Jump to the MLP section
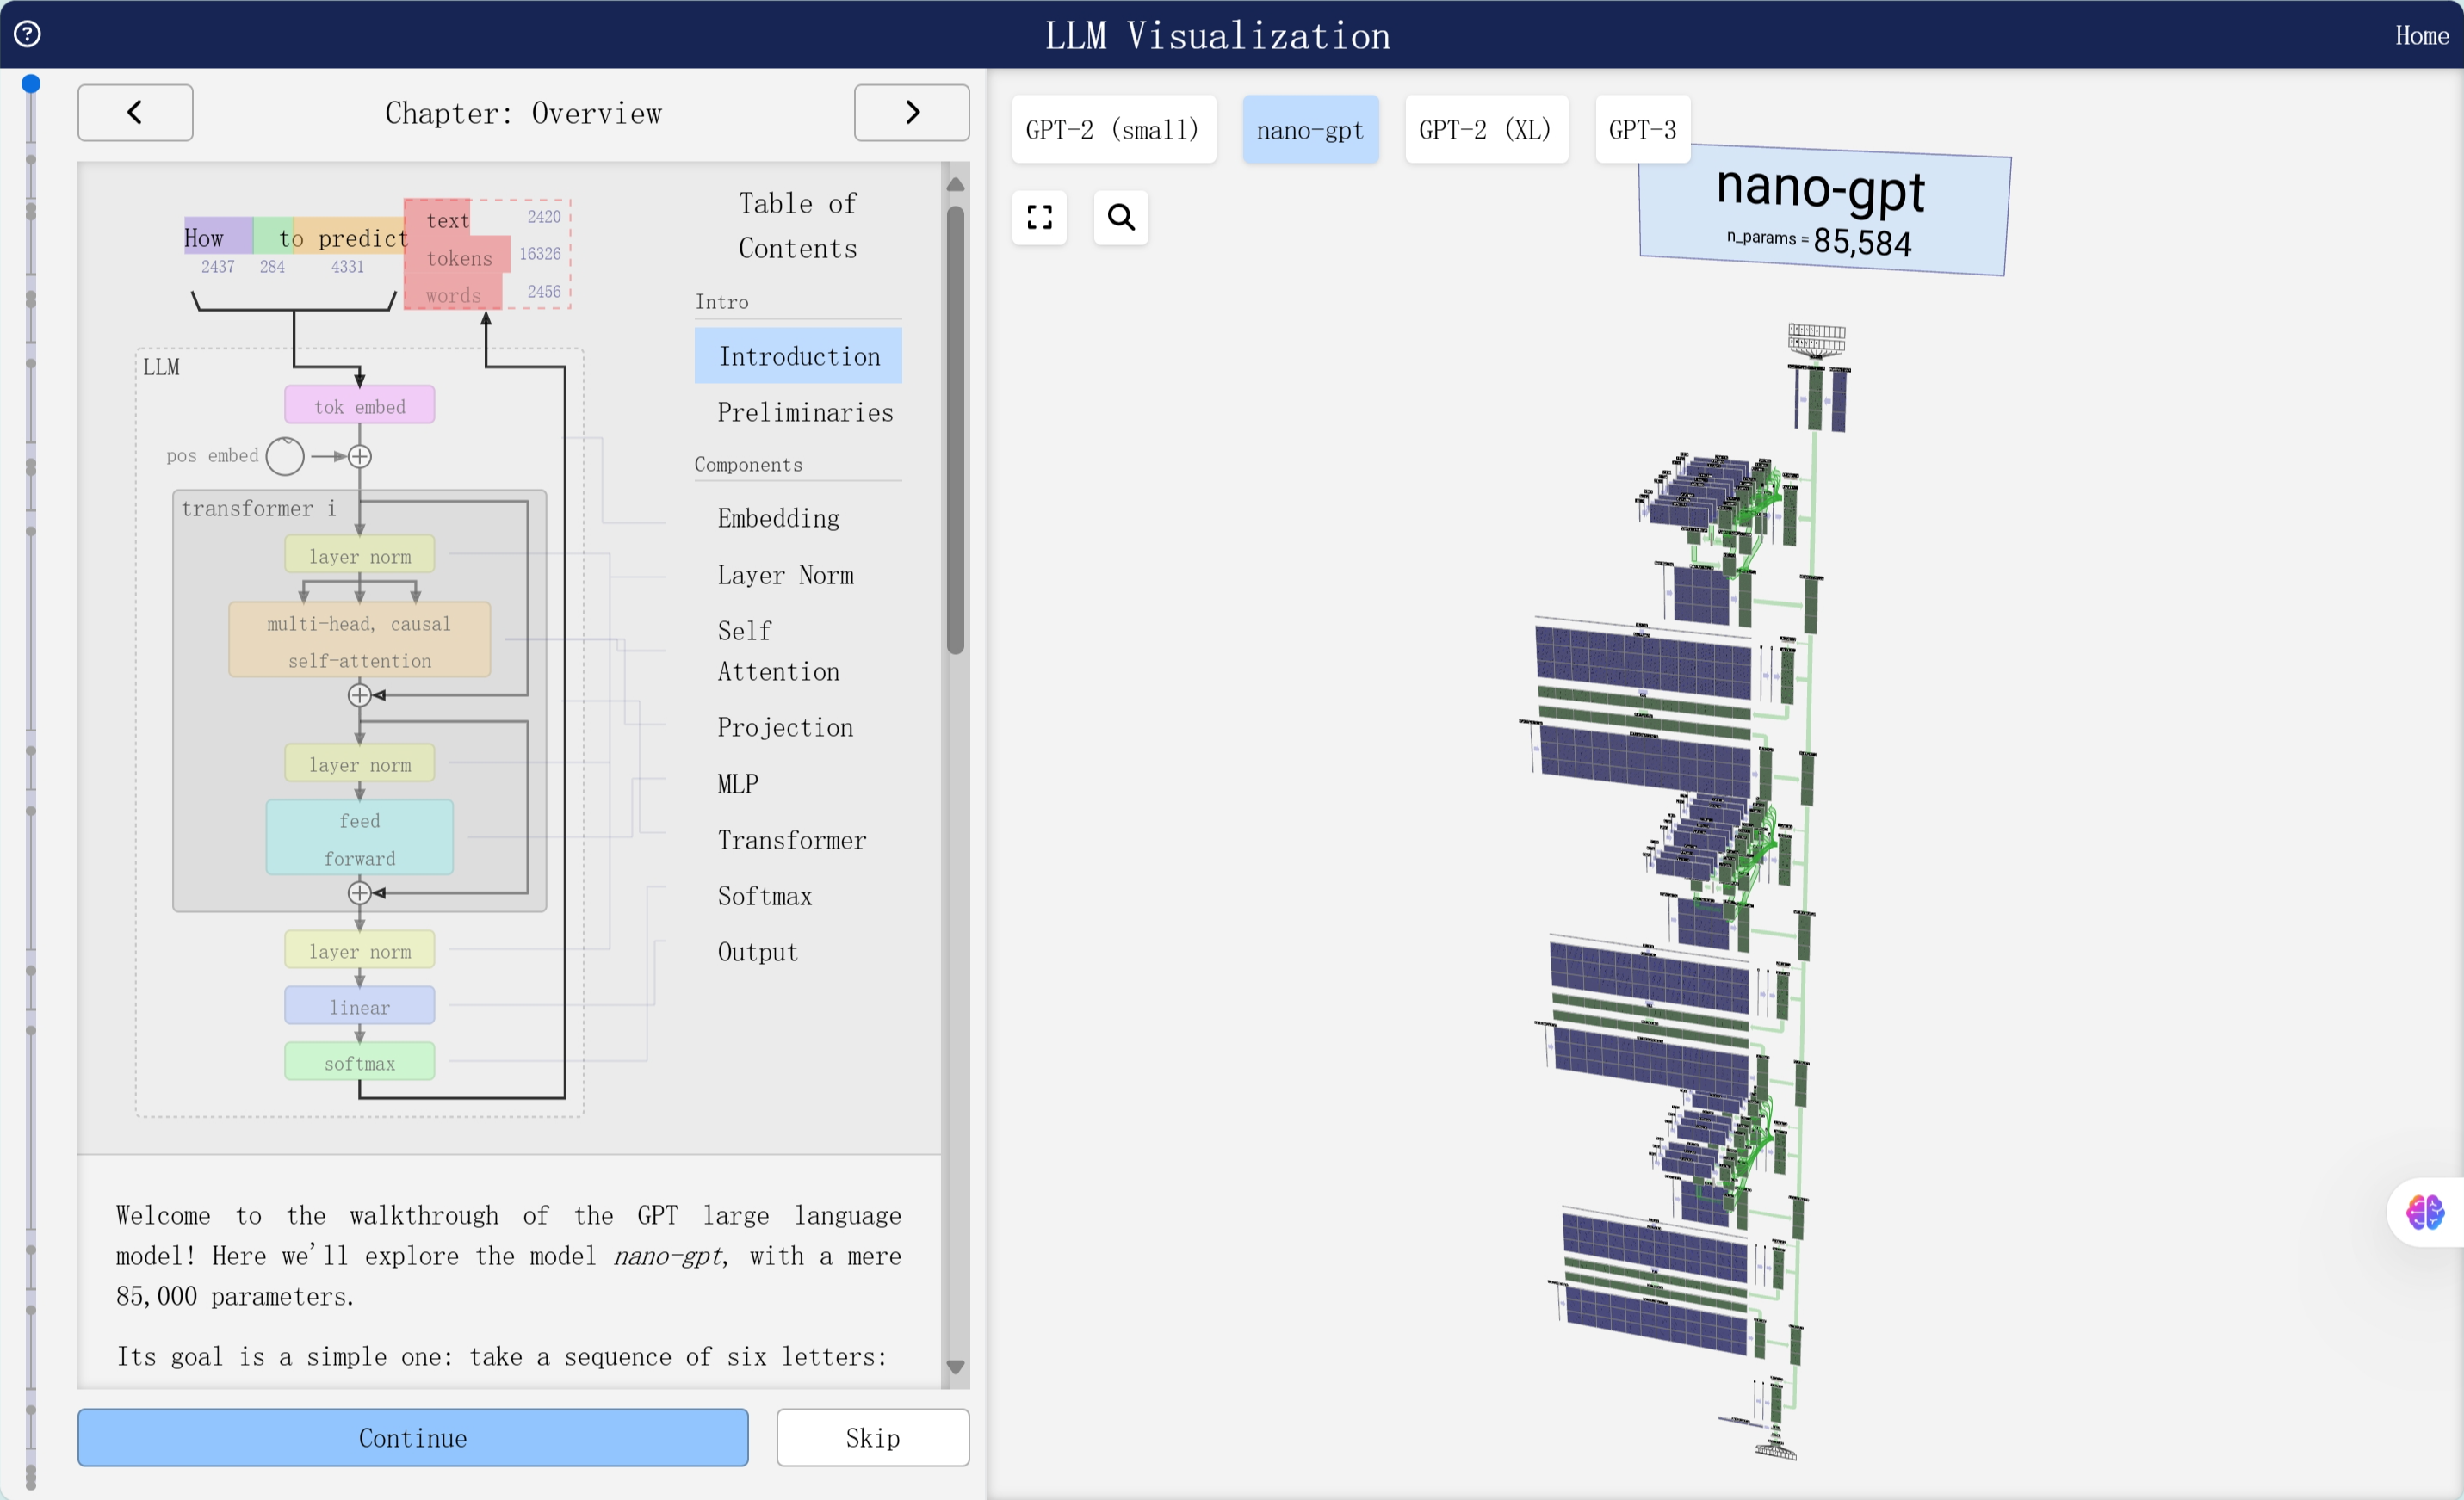The height and width of the screenshot is (1500, 2464). pos(738,783)
